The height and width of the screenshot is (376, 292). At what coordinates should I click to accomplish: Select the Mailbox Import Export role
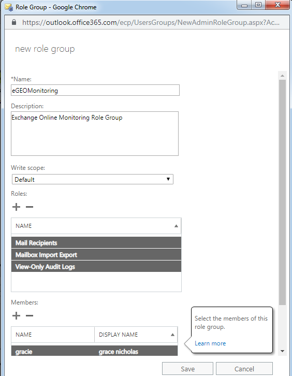[96, 255]
